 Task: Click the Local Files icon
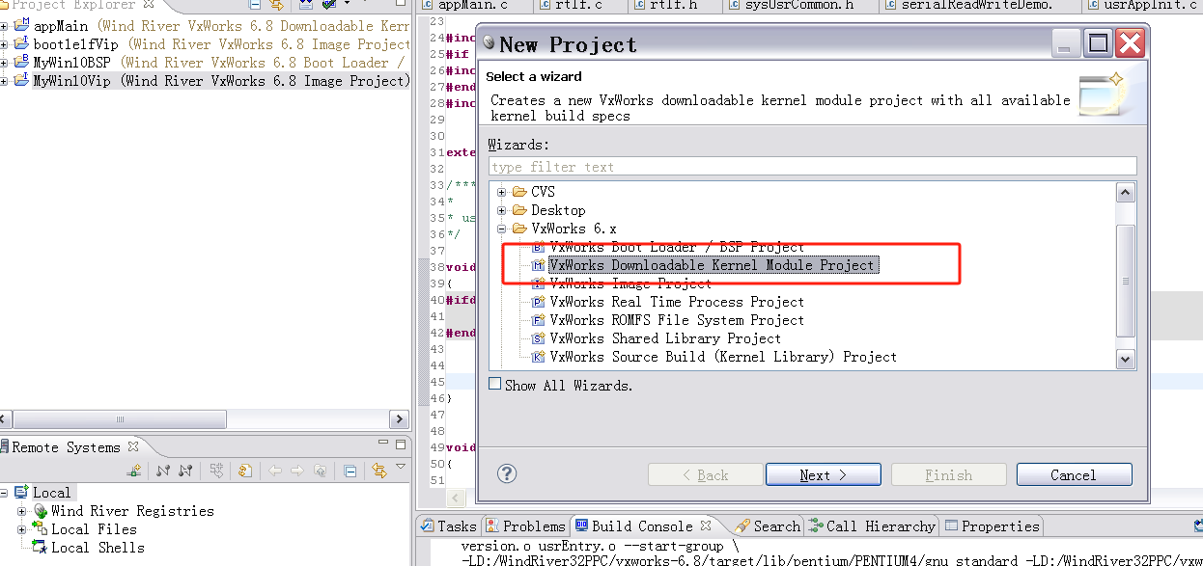click(x=40, y=529)
